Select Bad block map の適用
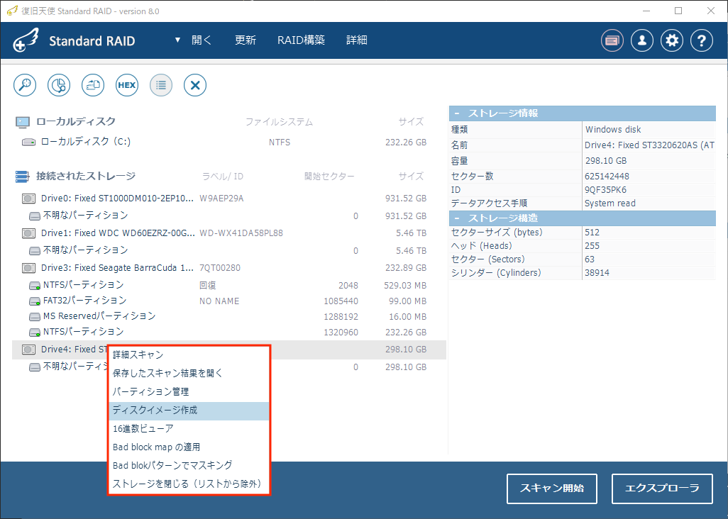 coord(189,447)
